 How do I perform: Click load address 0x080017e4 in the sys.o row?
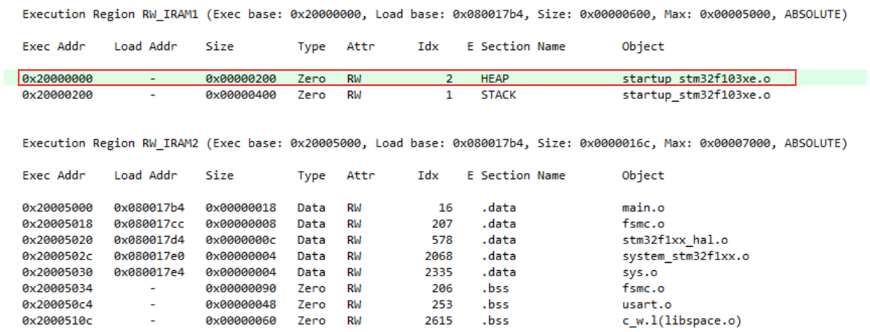[x=149, y=271]
